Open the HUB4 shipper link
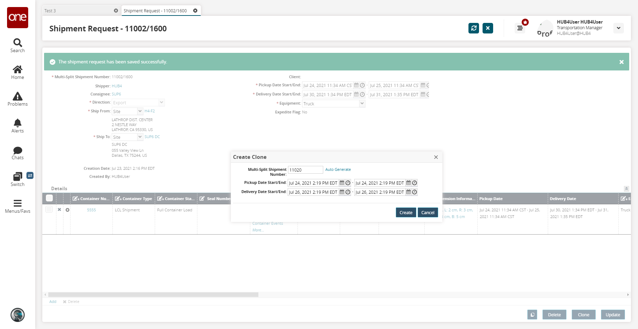Image resolution: width=638 pixels, height=329 pixels. tap(117, 86)
